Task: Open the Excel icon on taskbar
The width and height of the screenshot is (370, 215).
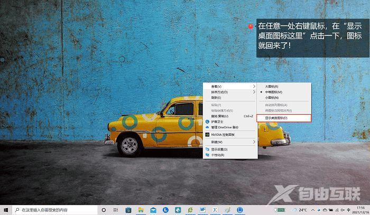Action: point(215,210)
